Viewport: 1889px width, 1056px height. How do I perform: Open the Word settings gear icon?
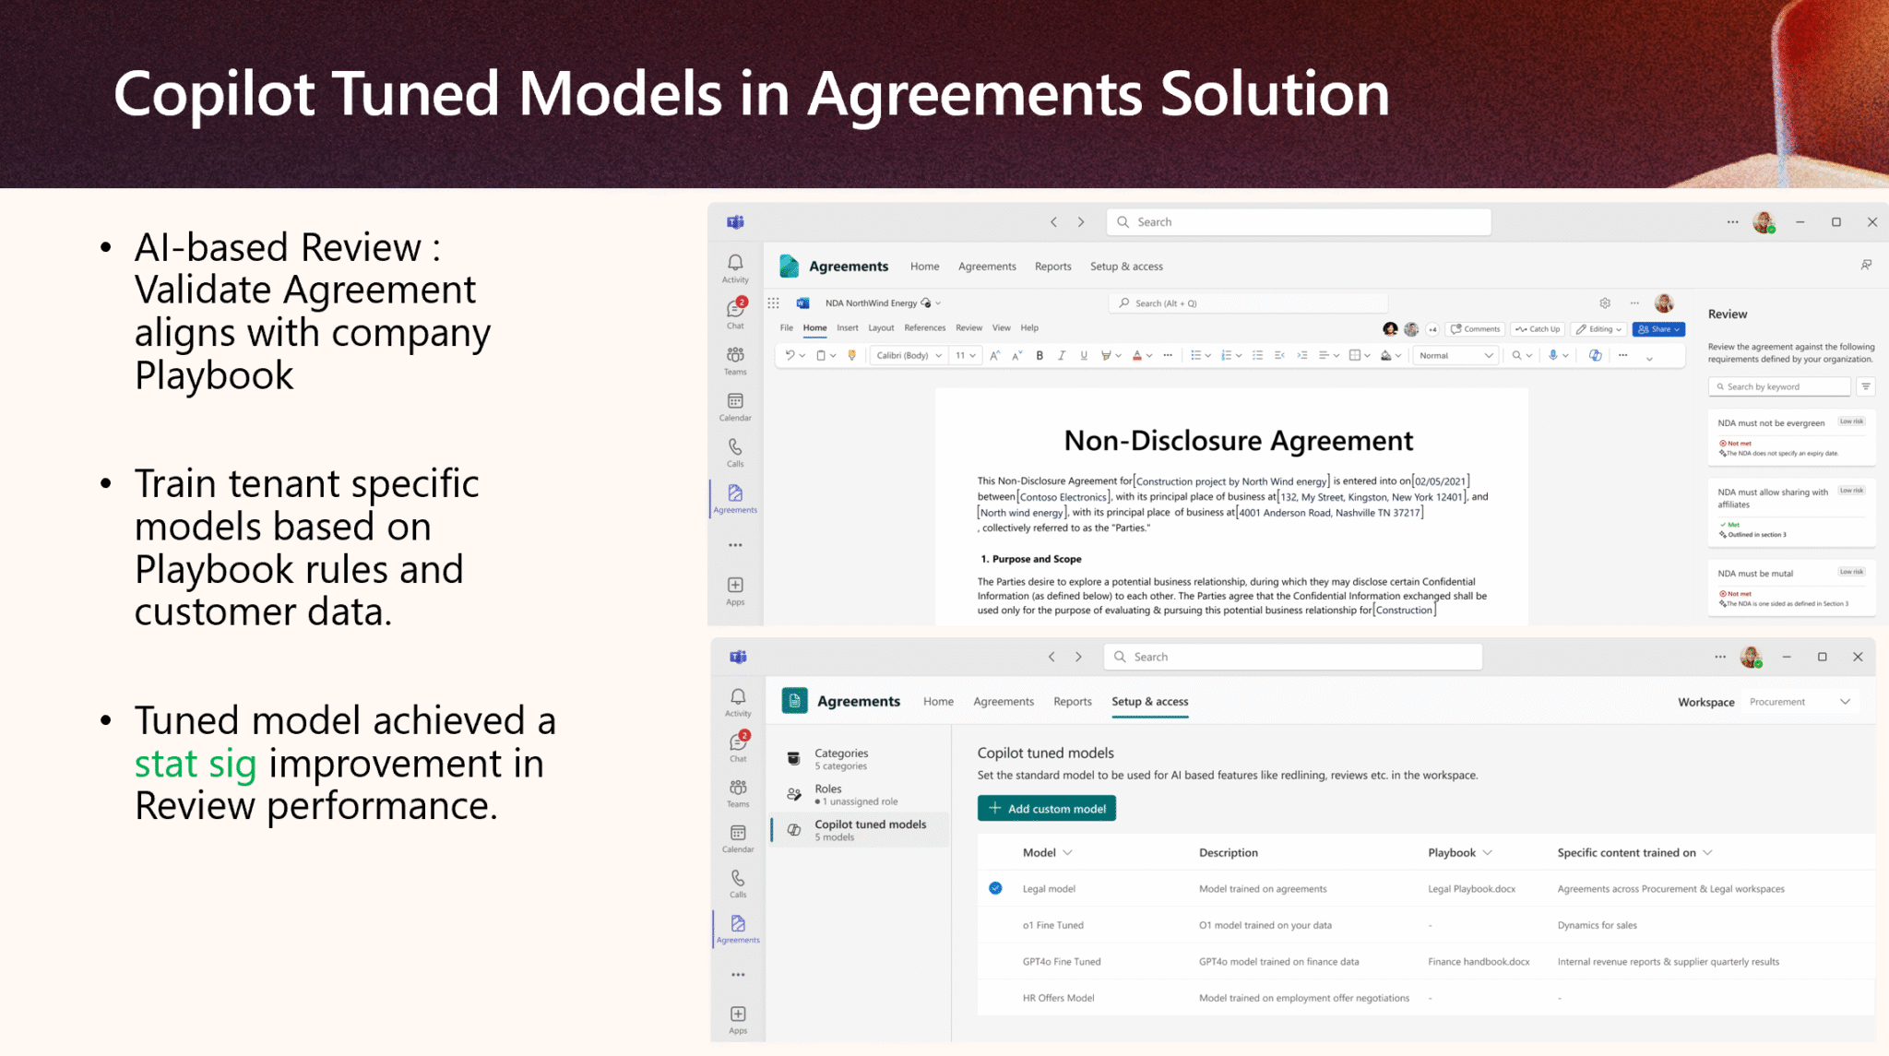pos(1605,303)
